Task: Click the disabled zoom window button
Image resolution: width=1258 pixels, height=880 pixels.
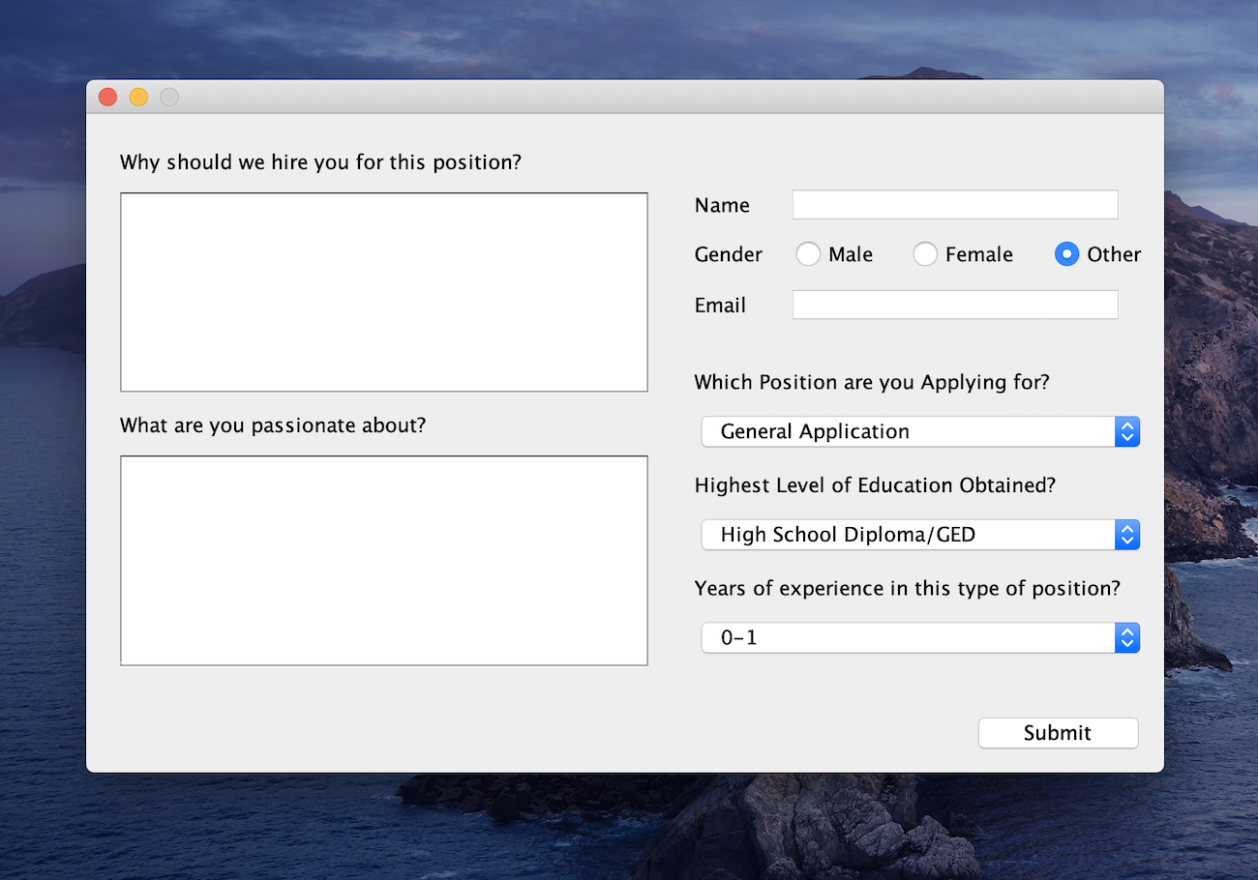Action: coord(169,97)
